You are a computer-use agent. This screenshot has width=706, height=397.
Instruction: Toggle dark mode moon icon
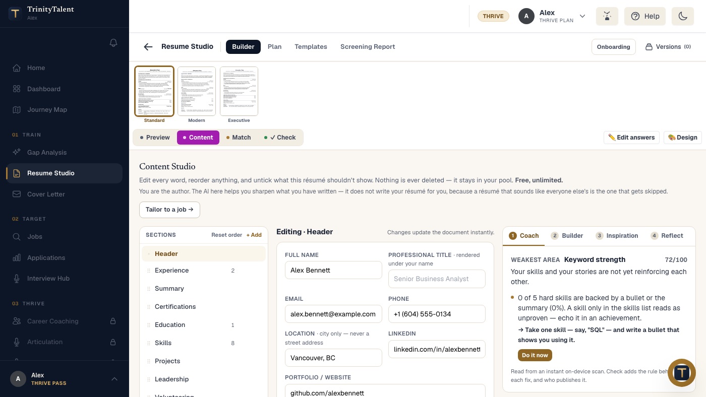683,16
